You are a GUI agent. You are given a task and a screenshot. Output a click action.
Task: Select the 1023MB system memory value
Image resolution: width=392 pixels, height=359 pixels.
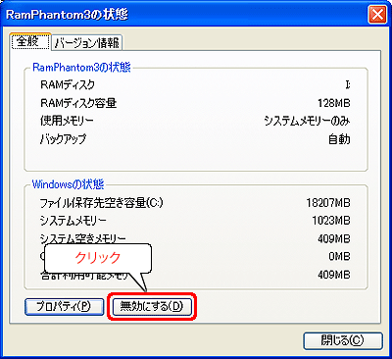pos(331,221)
